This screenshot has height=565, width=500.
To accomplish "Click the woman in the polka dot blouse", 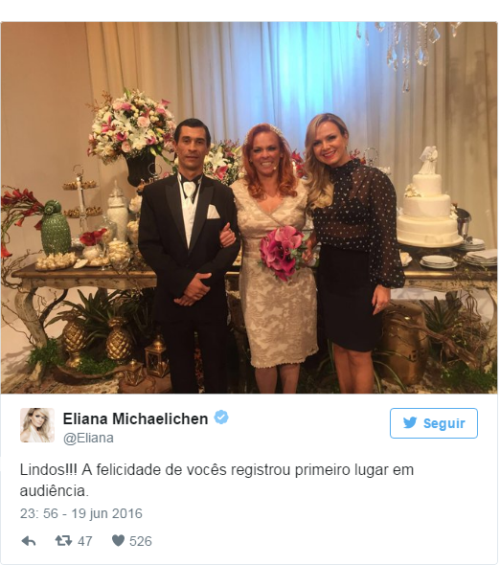I will pyautogui.click(x=354, y=252).
